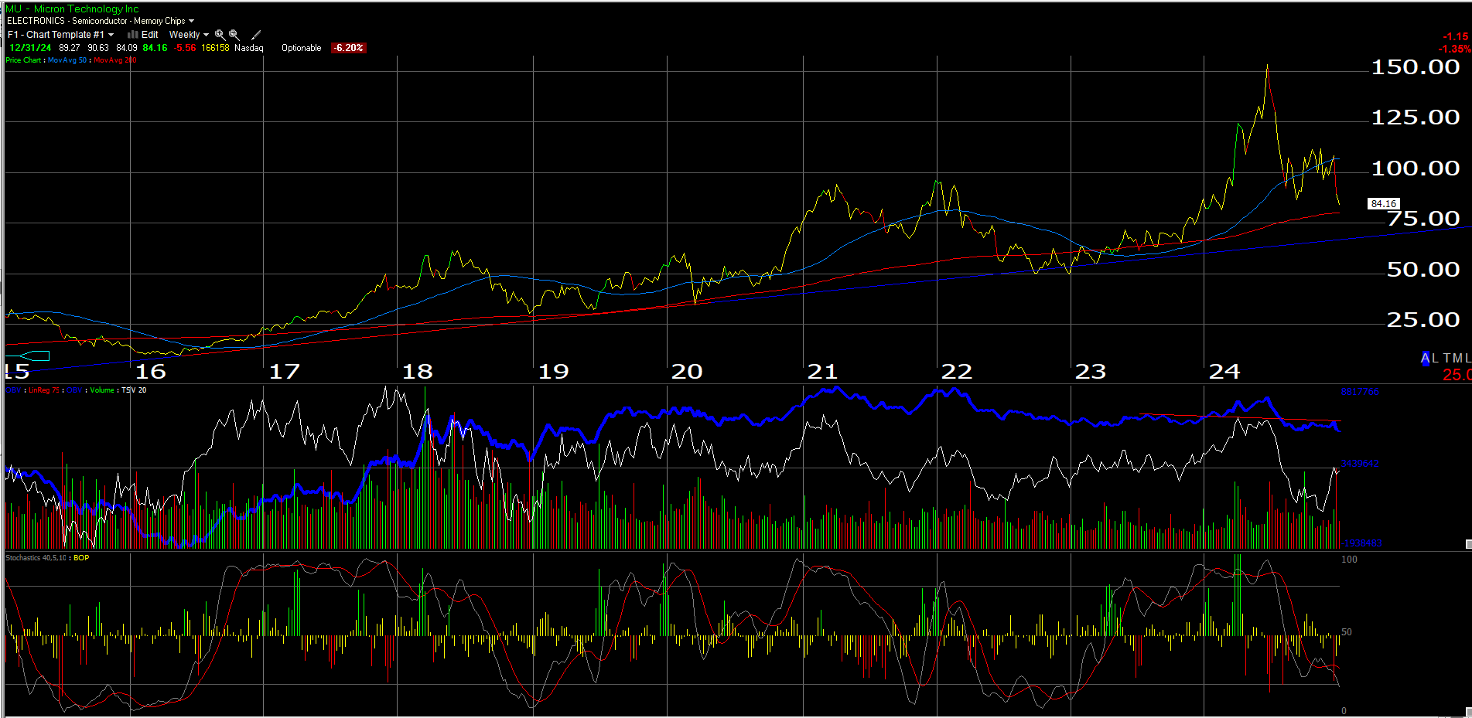This screenshot has height=718, width=1472.
Task: Click the bar chart icon beside Edit
Action: coord(132,34)
